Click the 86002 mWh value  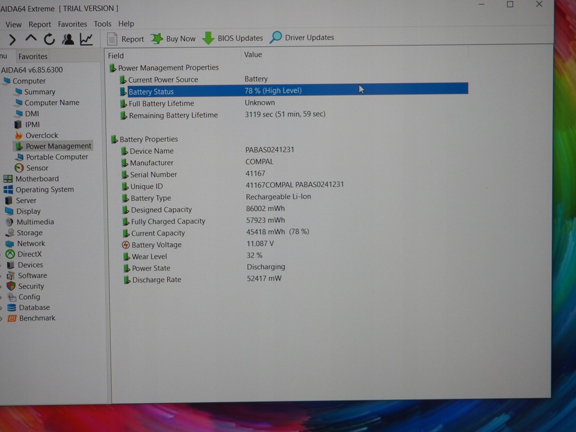[265, 209]
